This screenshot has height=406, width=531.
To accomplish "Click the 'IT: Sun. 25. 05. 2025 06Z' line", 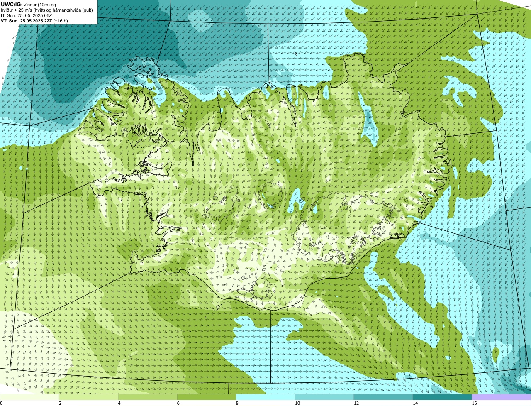I will 27,15.
